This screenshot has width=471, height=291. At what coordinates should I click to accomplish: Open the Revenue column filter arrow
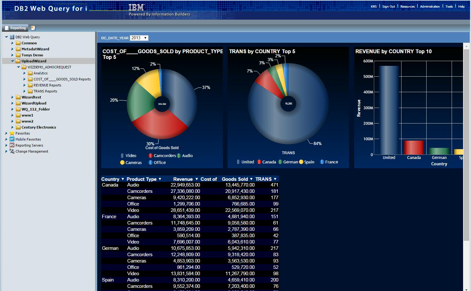(197, 179)
